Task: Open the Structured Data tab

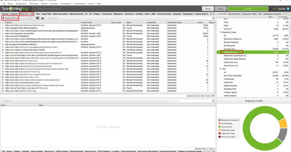Action: (164, 14)
